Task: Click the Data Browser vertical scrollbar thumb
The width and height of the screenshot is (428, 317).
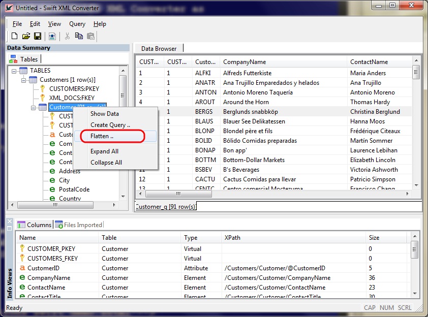Action: (x=416, y=72)
